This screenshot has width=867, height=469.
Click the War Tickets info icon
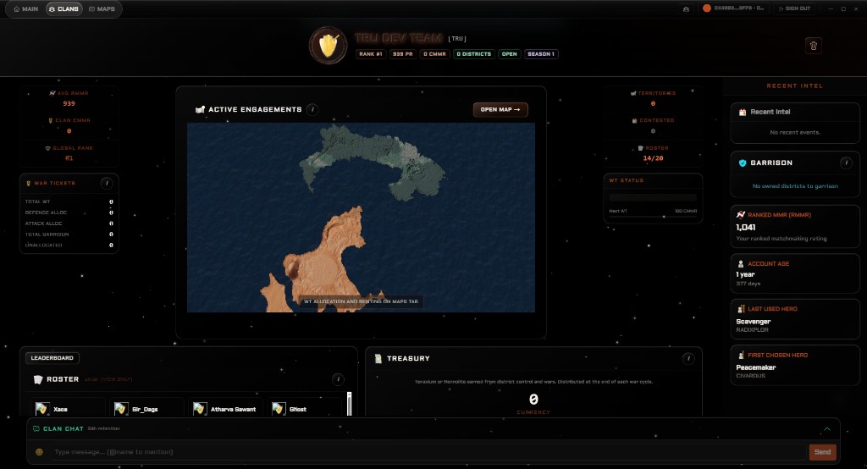click(x=107, y=184)
